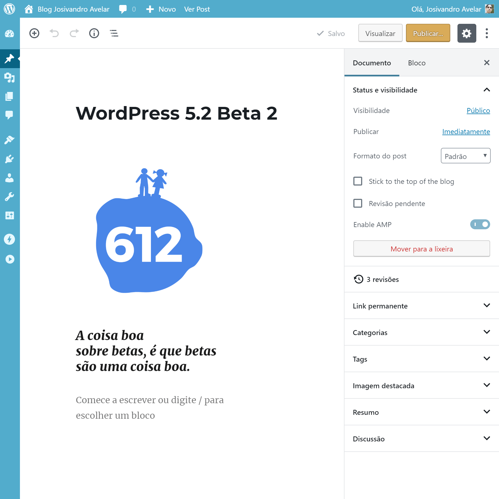Undo the last editor change
This screenshot has width=499, height=499.
pyautogui.click(x=54, y=33)
